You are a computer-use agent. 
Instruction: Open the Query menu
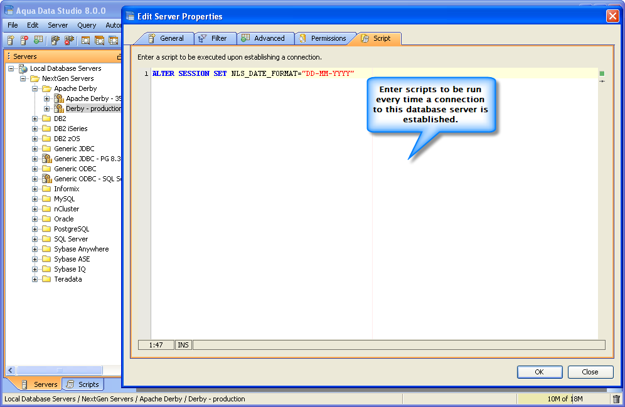[87, 25]
